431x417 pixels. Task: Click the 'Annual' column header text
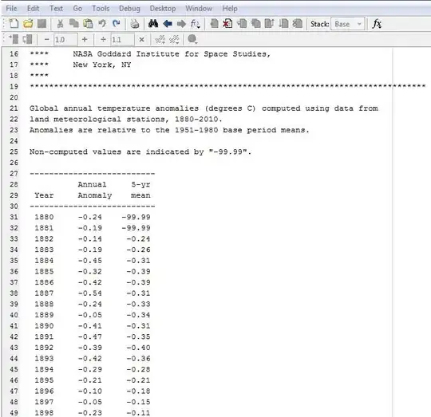click(92, 184)
